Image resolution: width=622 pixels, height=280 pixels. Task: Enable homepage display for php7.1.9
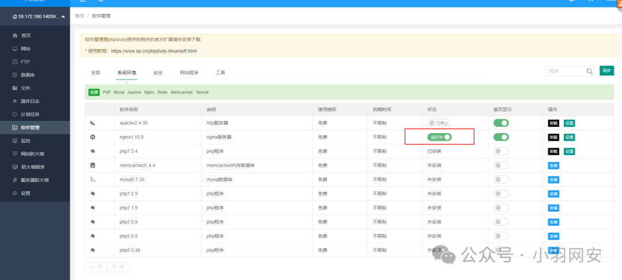[501, 208]
